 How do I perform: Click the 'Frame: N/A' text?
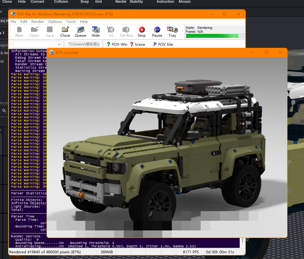194,32
